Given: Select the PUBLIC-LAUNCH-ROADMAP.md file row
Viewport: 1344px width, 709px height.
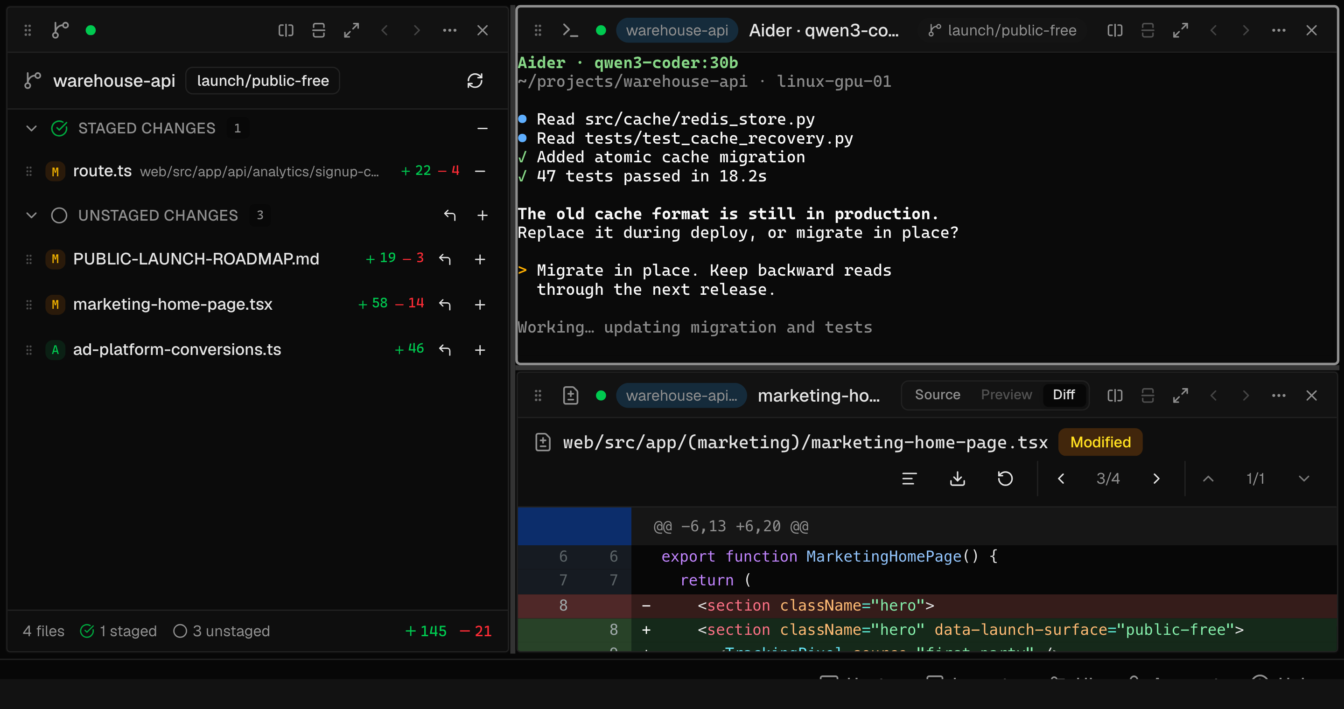Looking at the screenshot, I should coord(258,259).
